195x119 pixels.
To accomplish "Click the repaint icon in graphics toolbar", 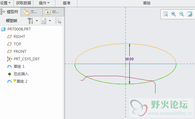I will [x=190, y=14].
